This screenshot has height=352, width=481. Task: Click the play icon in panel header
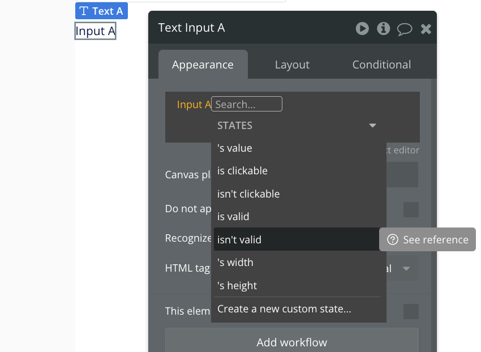(362, 28)
